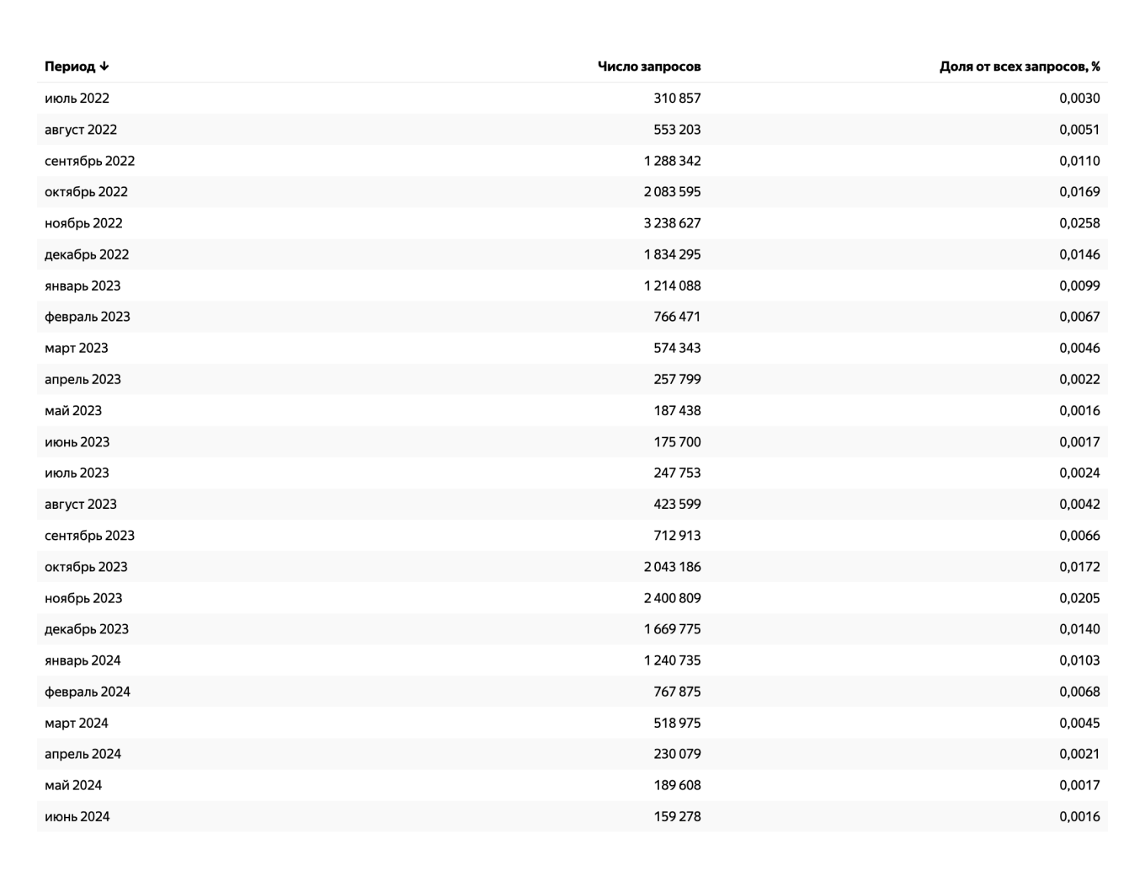Viewport: 1145px width, 887px height.
Task: Select the Доля от всех запросов header
Action: (1019, 67)
